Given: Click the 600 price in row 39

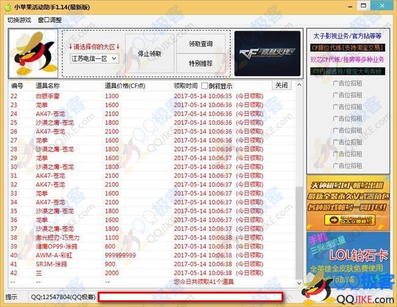Looking at the screenshot, I should pos(110,247).
